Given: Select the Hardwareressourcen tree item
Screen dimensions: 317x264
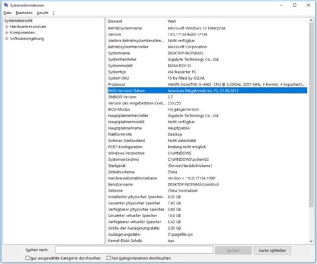Looking at the screenshot, I should coord(28,27).
